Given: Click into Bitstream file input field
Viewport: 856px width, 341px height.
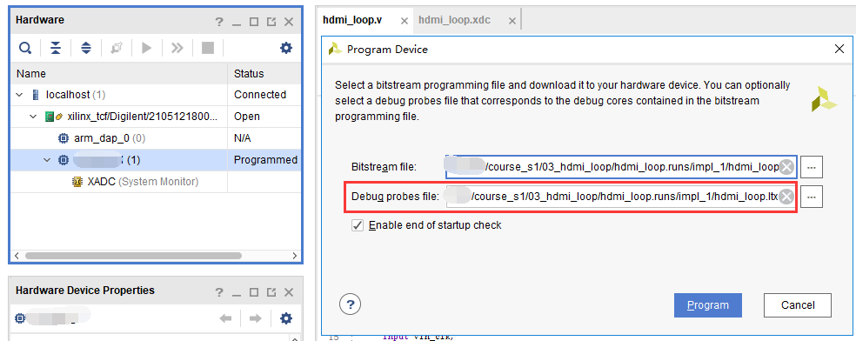Looking at the screenshot, I should point(622,167).
